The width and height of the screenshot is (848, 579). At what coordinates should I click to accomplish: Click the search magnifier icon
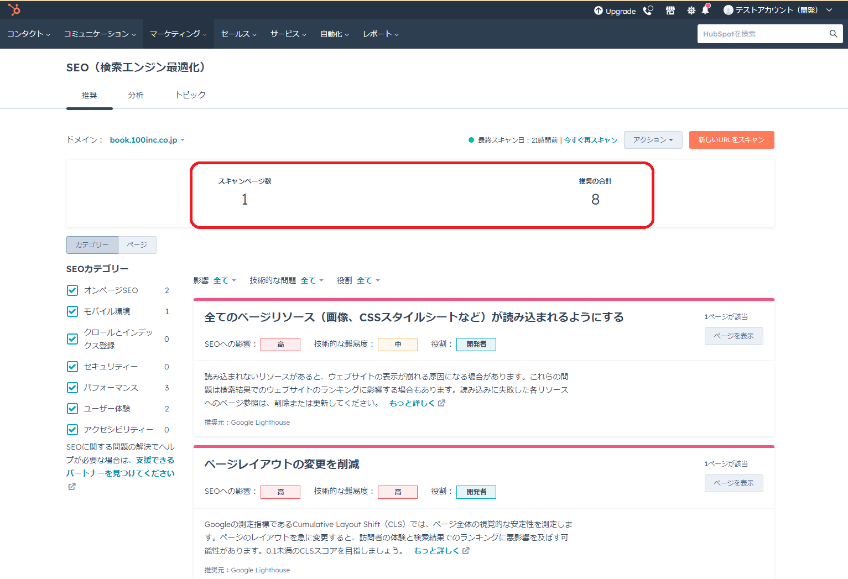[834, 34]
